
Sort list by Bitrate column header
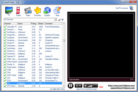coord(41,24)
